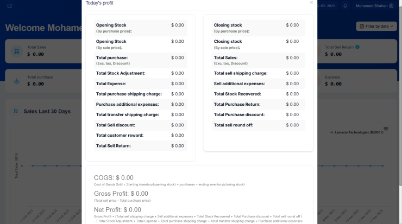The height and width of the screenshot is (224, 402).
Task: Click the COGS amount heading
Action: point(114,177)
